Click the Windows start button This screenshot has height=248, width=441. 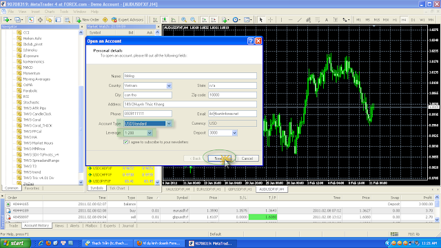point(15,243)
